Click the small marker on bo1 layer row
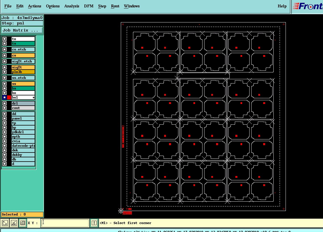The image size is (323, 232). 33,98
